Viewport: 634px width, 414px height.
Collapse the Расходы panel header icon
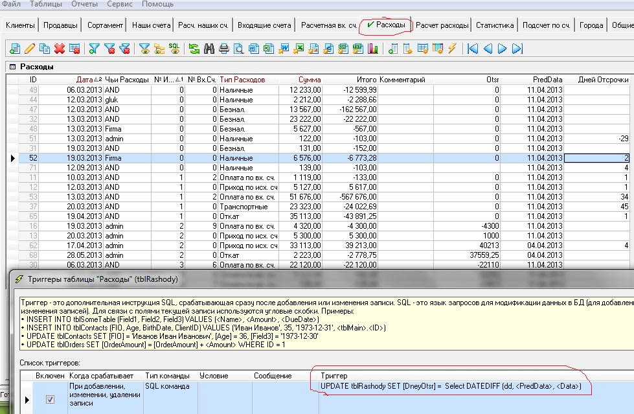pos(12,67)
